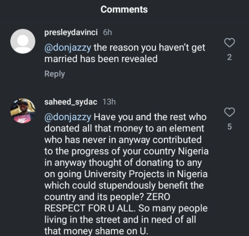The image size is (249, 236).
Task: Visit the saheed_sydac username profile
Action: 71,102
